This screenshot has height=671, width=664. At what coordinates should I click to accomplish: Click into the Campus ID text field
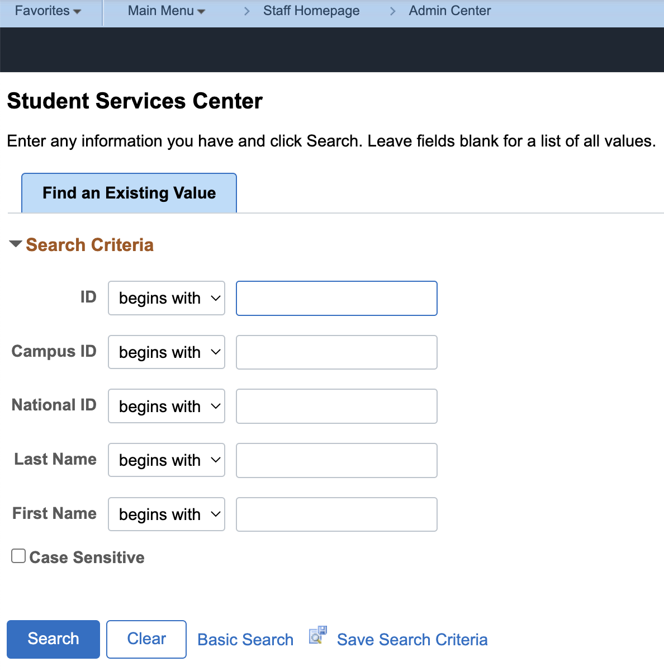[x=336, y=352]
